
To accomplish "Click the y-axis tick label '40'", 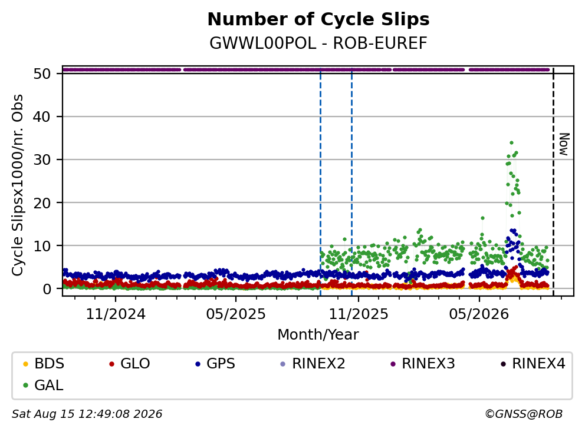I will click(x=42, y=117).
